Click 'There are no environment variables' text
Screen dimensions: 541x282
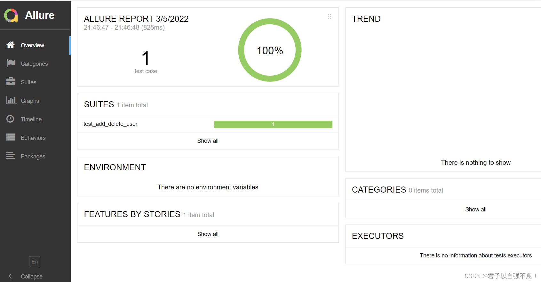pyautogui.click(x=208, y=187)
